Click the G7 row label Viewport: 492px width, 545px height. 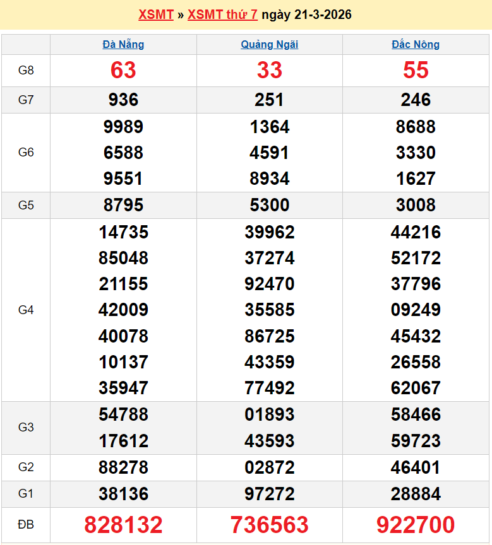pyautogui.click(x=26, y=100)
